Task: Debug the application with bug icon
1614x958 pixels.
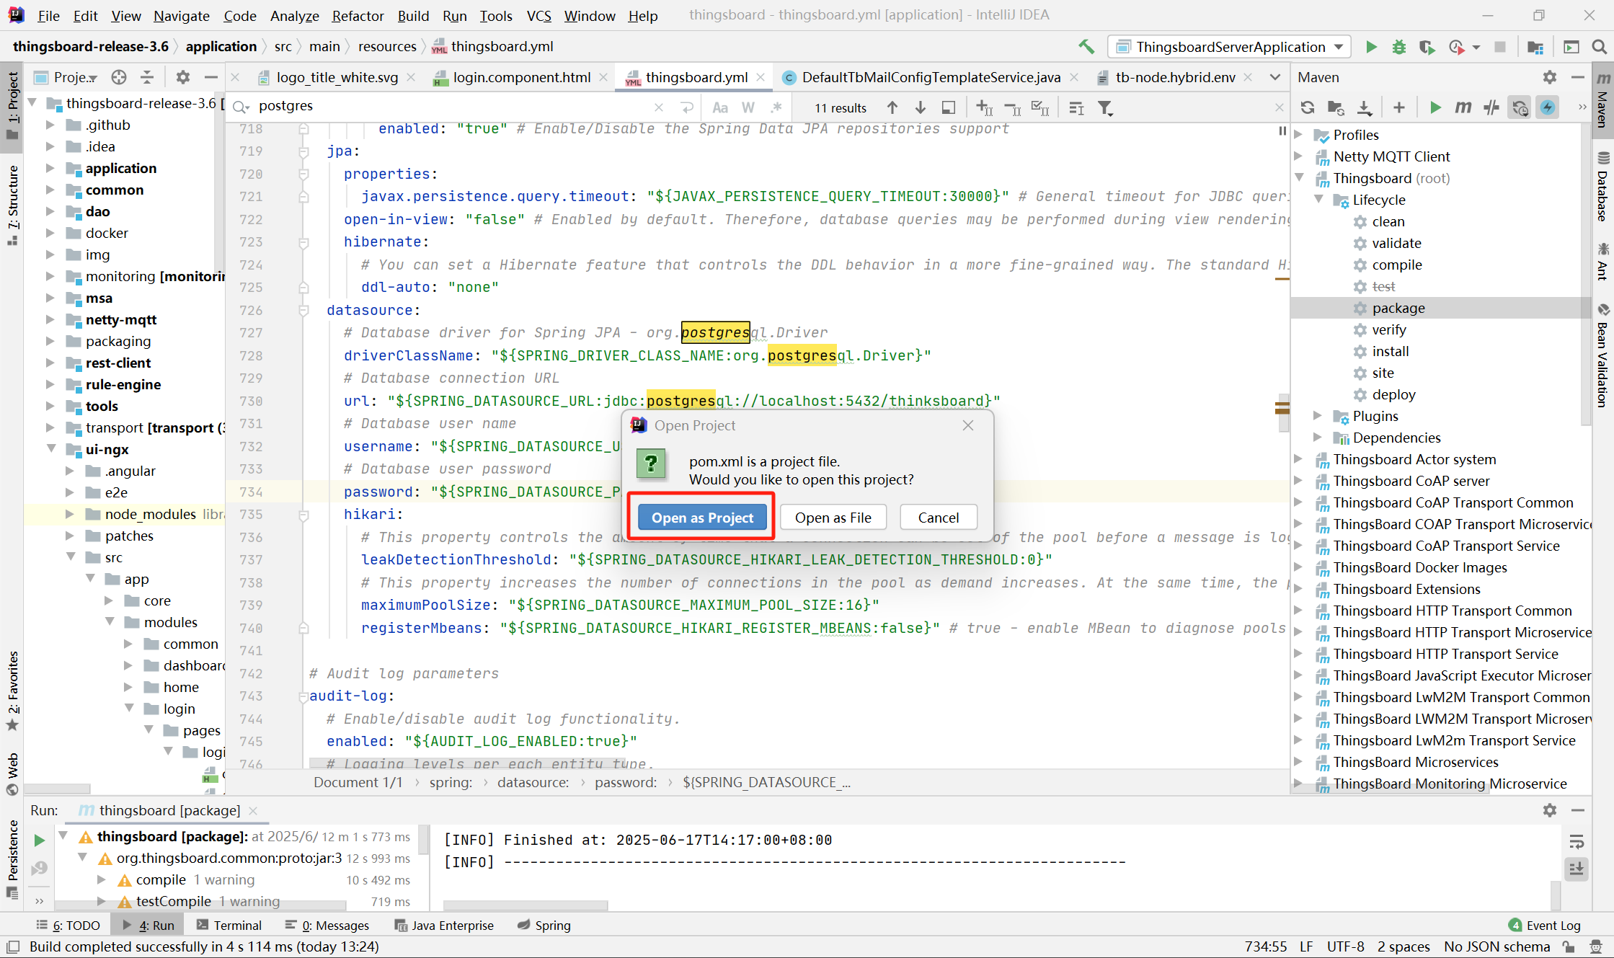Action: [1398, 47]
